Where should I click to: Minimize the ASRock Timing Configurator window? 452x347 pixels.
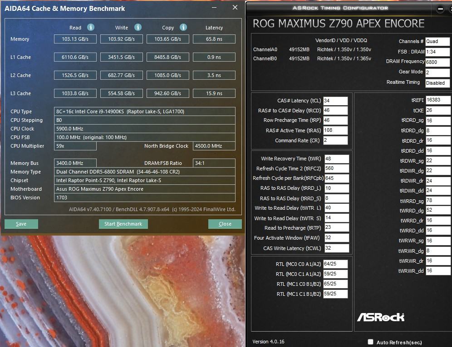(440, 9)
